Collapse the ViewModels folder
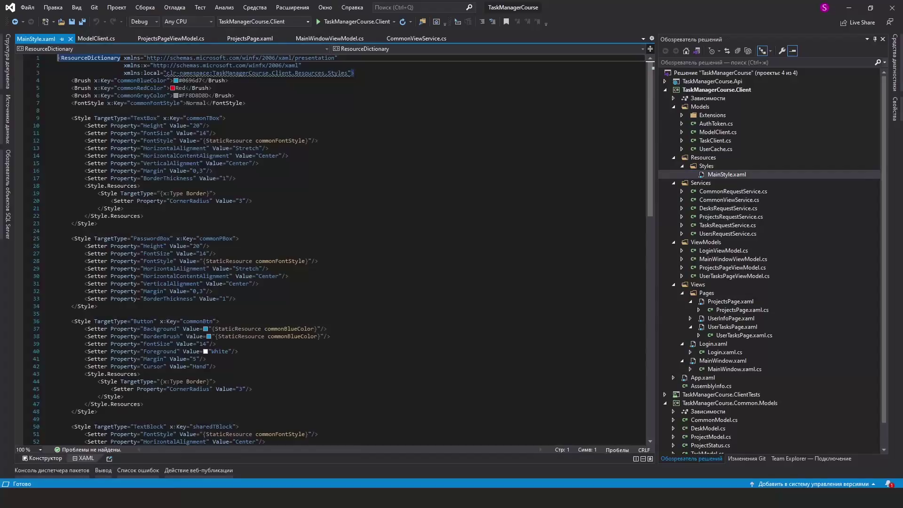The image size is (903, 508). [673, 242]
